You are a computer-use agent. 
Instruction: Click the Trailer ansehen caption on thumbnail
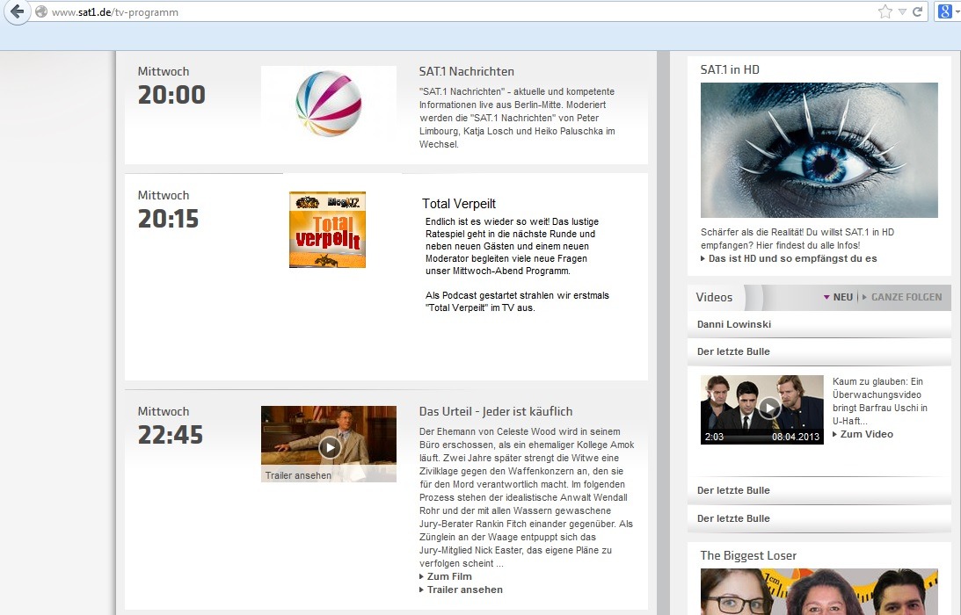(x=298, y=475)
